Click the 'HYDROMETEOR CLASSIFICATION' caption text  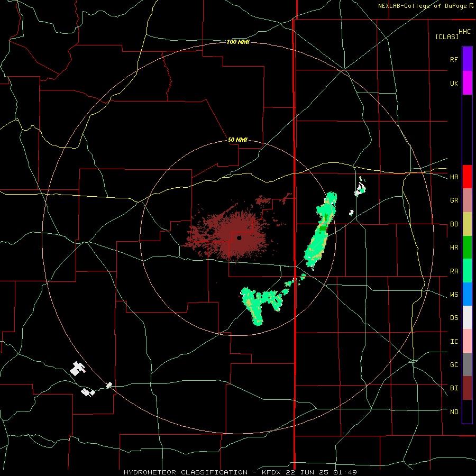186,472
